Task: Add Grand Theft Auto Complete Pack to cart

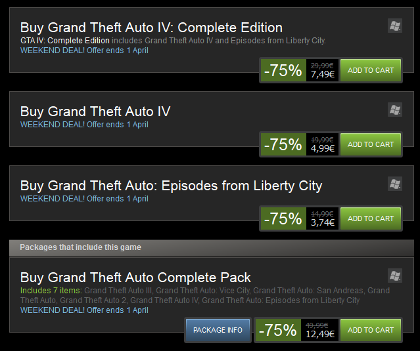Action: tap(371, 330)
